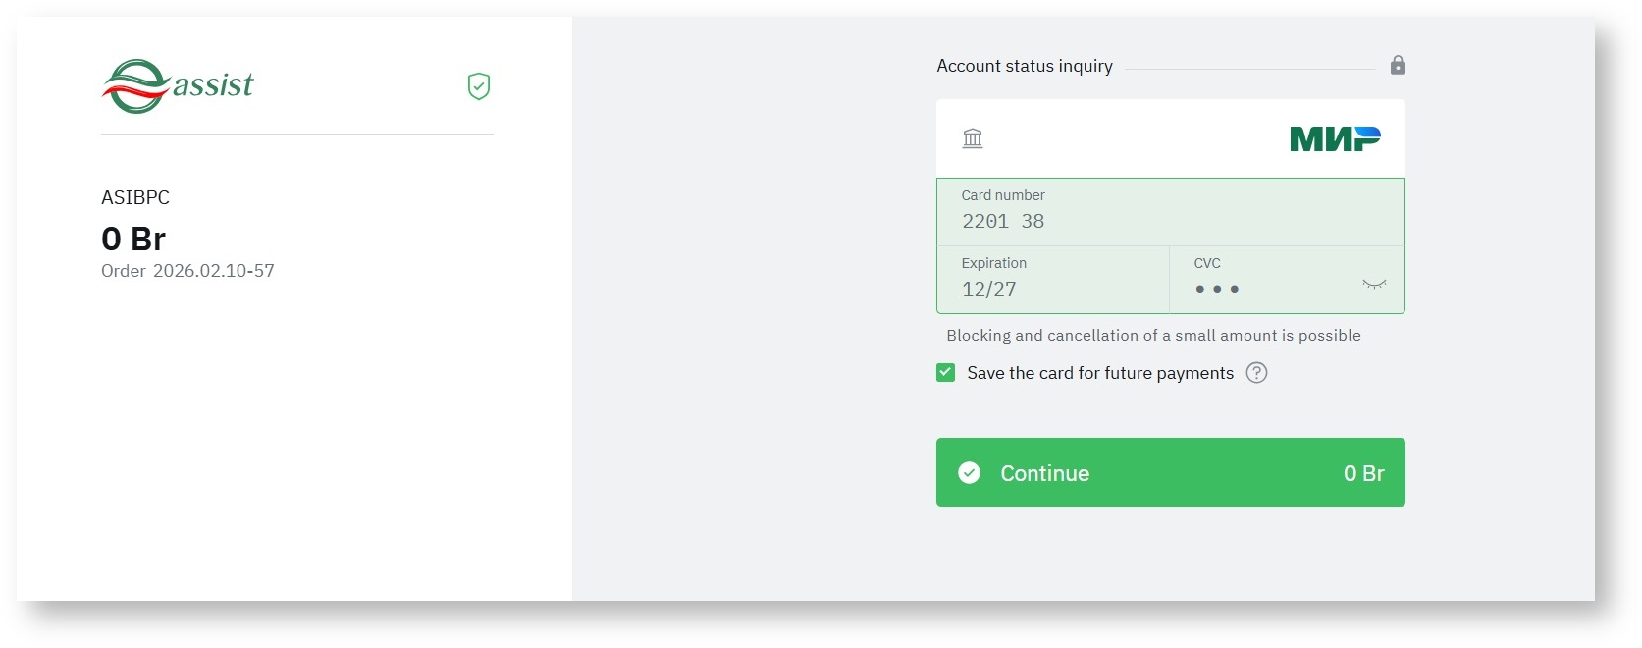The height and width of the screenshot is (648, 1642).
Task: Click the checkmark circle on Continue button
Action: click(x=970, y=473)
